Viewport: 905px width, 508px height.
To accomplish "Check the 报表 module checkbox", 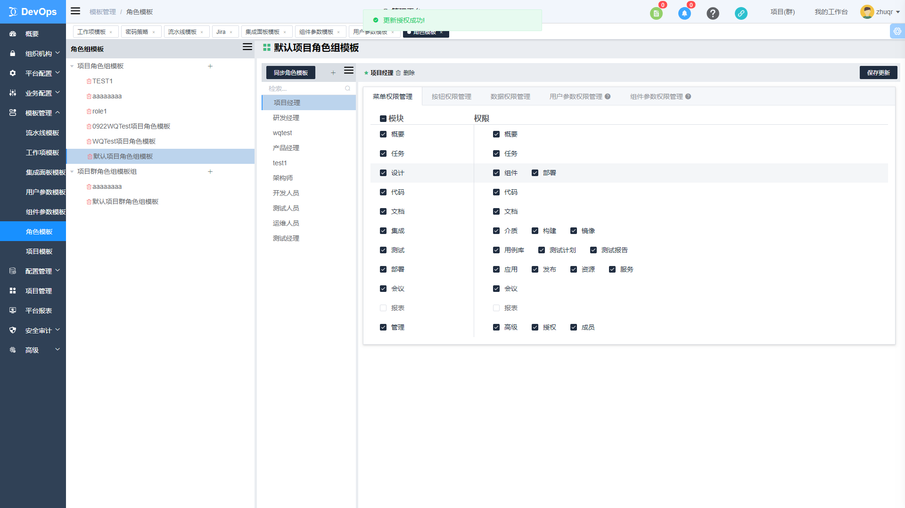I will [x=383, y=308].
